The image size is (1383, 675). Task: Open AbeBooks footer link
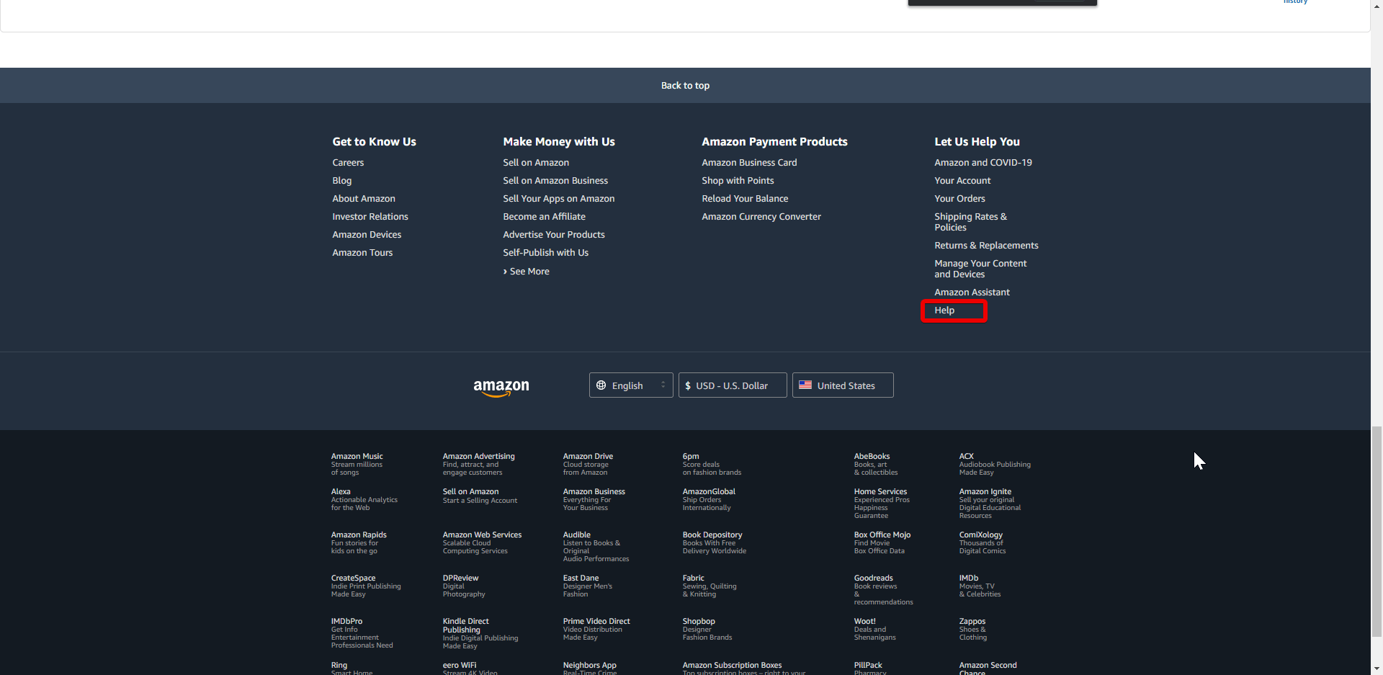[x=875, y=464]
